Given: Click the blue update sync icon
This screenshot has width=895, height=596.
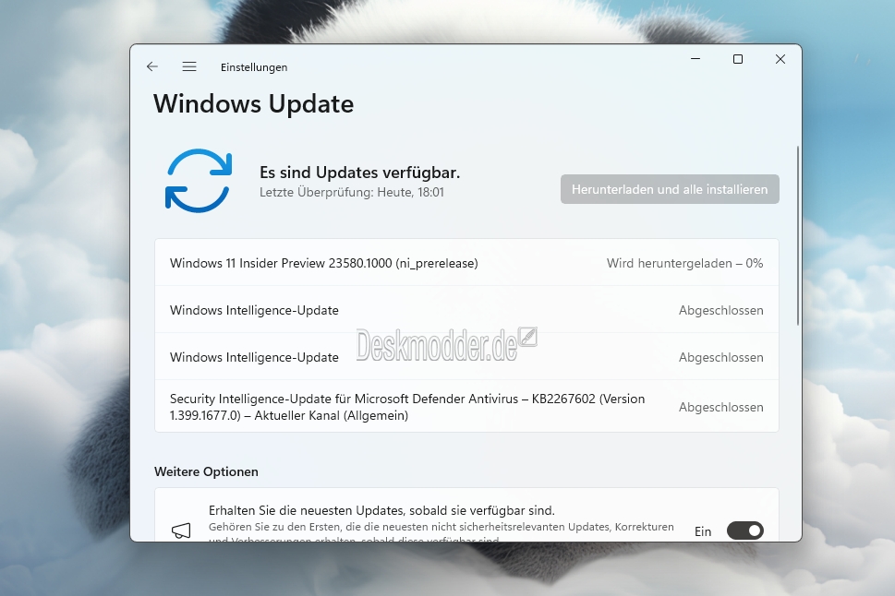Looking at the screenshot, I should pos(199,181).
